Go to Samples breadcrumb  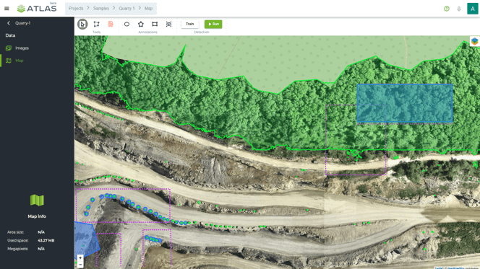(x=101, y=8)
